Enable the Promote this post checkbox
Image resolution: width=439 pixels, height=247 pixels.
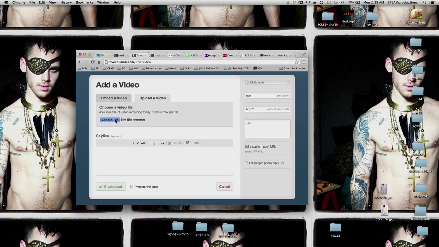[132, 187]
